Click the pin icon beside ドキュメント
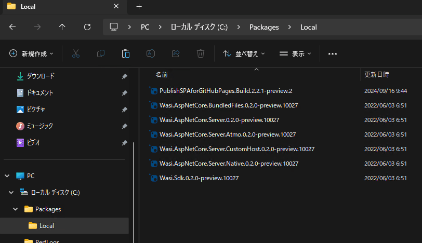 pos(124,93)
